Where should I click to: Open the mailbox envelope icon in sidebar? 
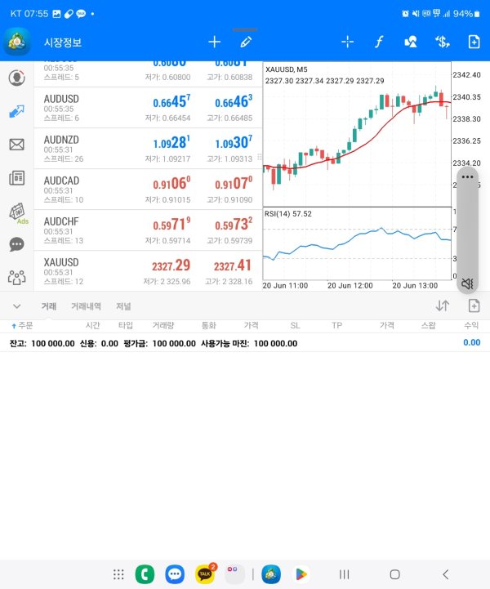coord(16,145)
